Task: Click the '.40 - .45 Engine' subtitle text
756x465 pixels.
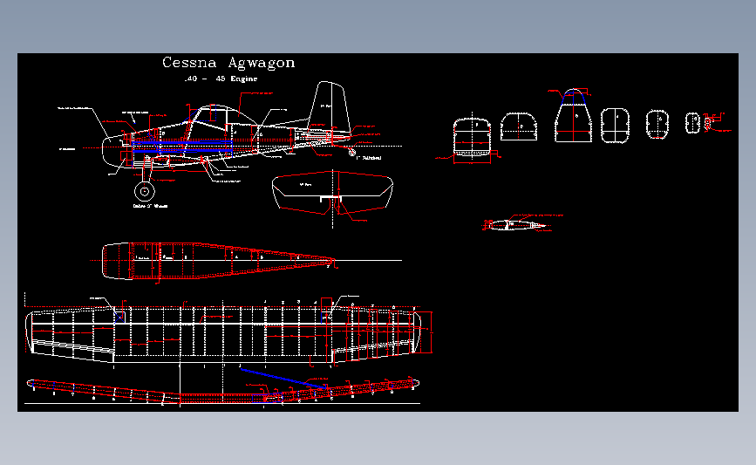Action: [x=221, y=79]
